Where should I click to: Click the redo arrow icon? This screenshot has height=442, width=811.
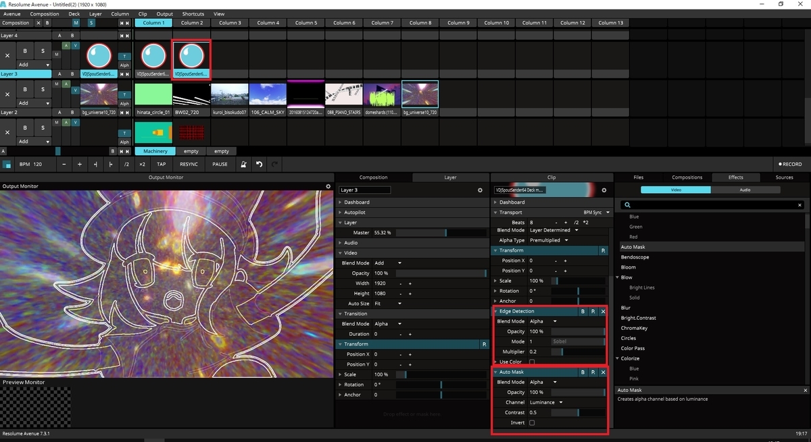coord(274,164)
